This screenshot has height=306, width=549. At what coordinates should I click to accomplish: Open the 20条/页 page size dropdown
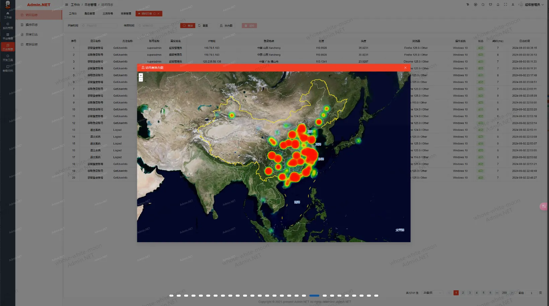click(432, 293)
